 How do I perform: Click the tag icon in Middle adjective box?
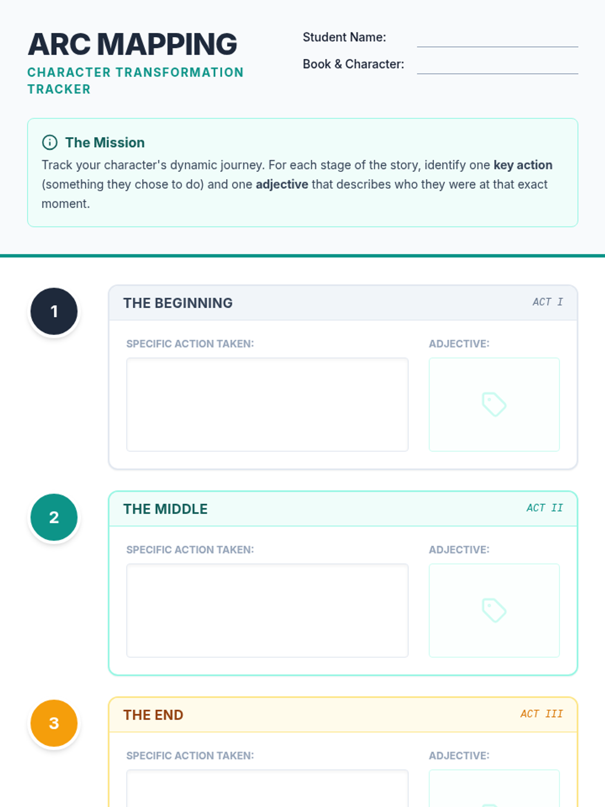click(494, 610)
